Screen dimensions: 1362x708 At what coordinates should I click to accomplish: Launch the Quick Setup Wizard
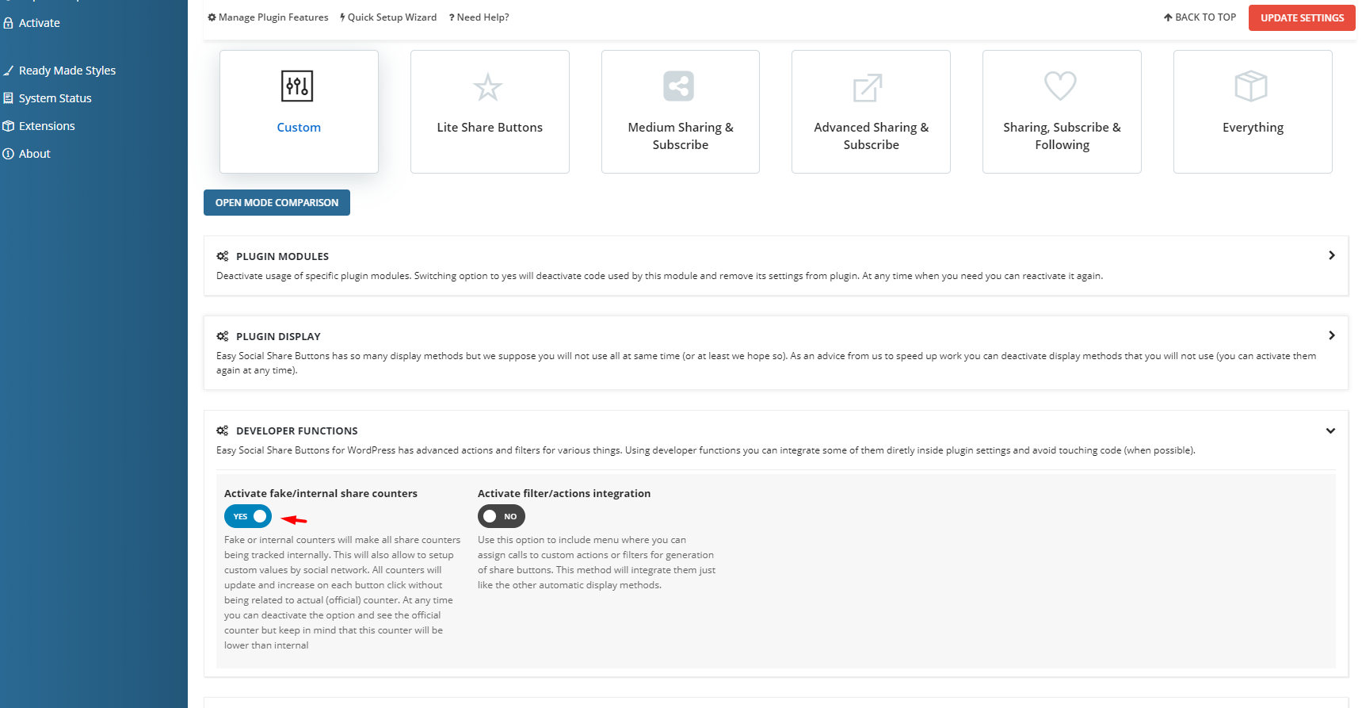[388, 17]
